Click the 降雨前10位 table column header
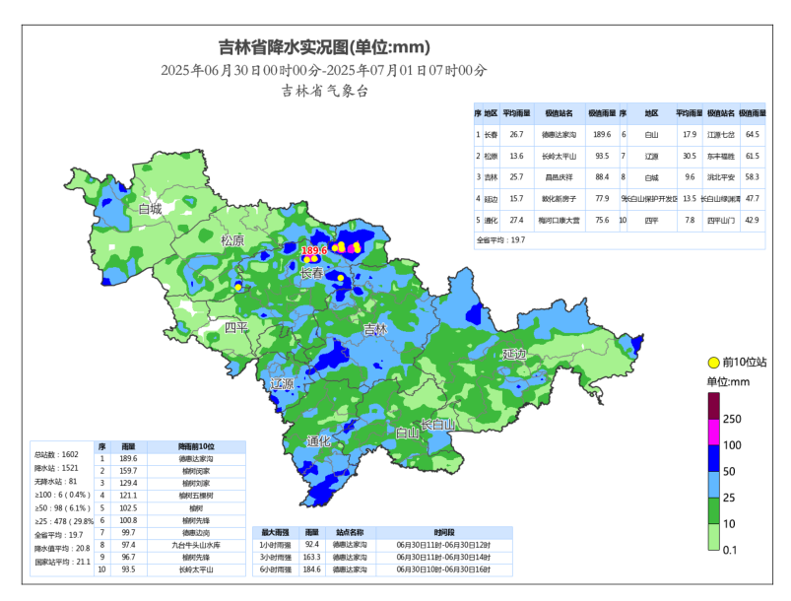This screenshot has width=791, height=601. [196, 447]
